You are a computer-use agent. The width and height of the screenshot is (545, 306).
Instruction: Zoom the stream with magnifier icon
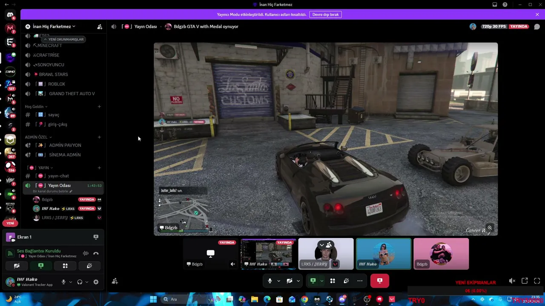tap(490, 228)
